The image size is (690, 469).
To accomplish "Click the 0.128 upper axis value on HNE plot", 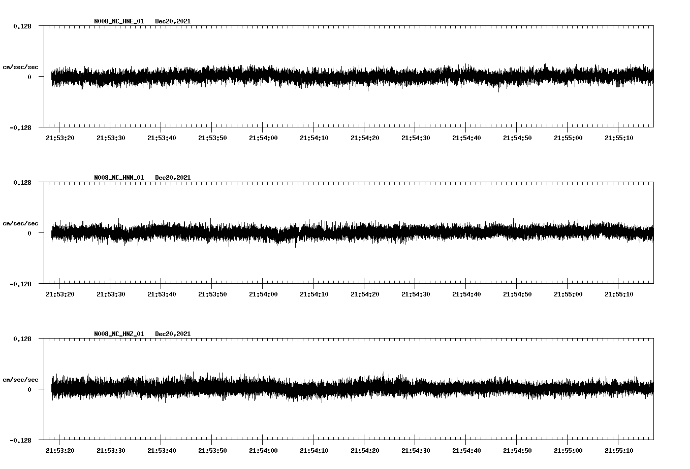I will coord(22,26).
